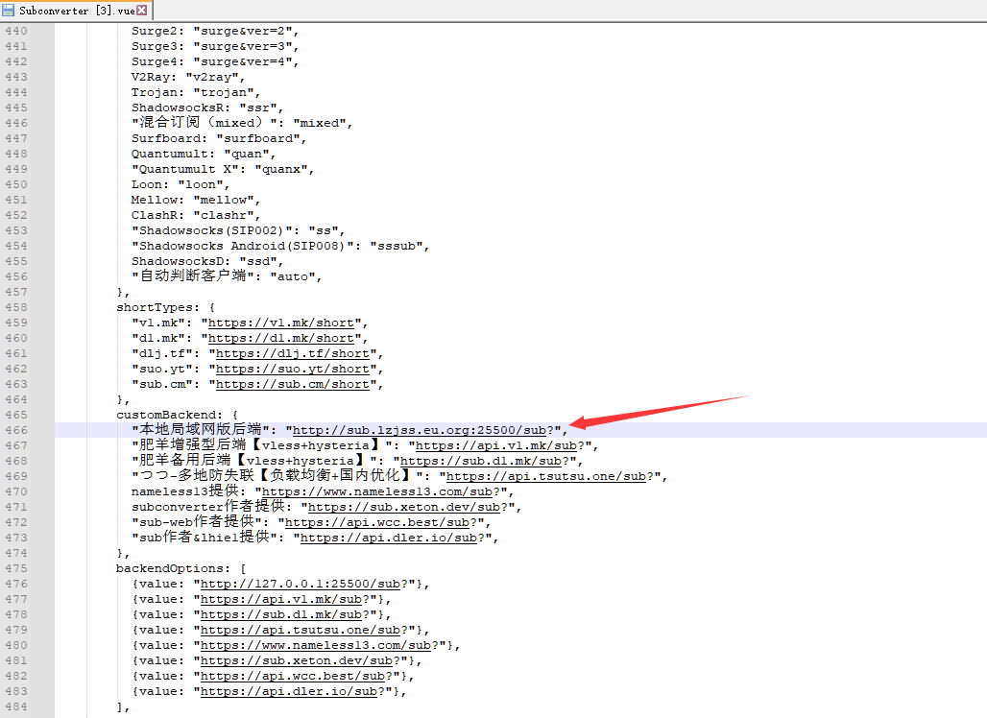Select the Subconverter [3].vue file tab
This screenshot has width=987, height=718.
77,10
